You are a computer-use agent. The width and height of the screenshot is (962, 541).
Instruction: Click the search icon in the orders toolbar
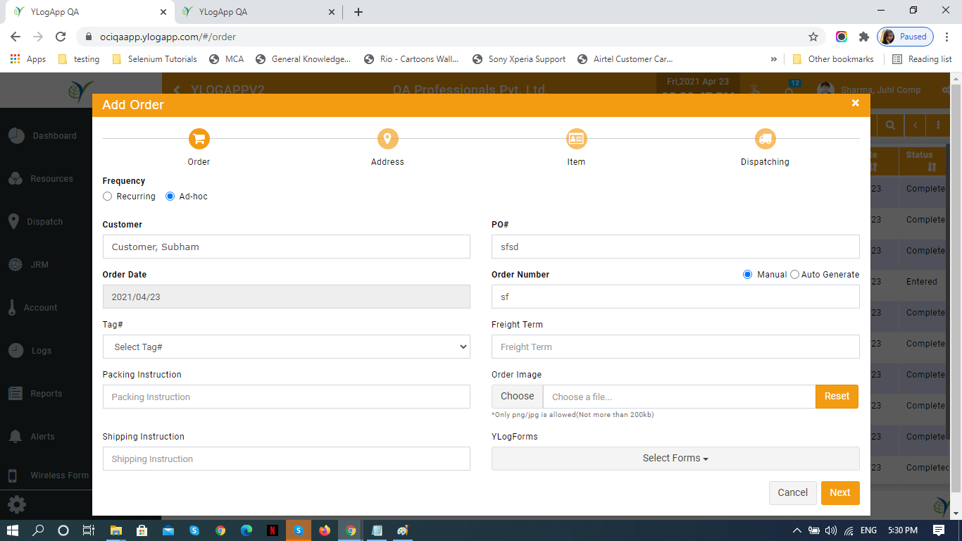891,125
